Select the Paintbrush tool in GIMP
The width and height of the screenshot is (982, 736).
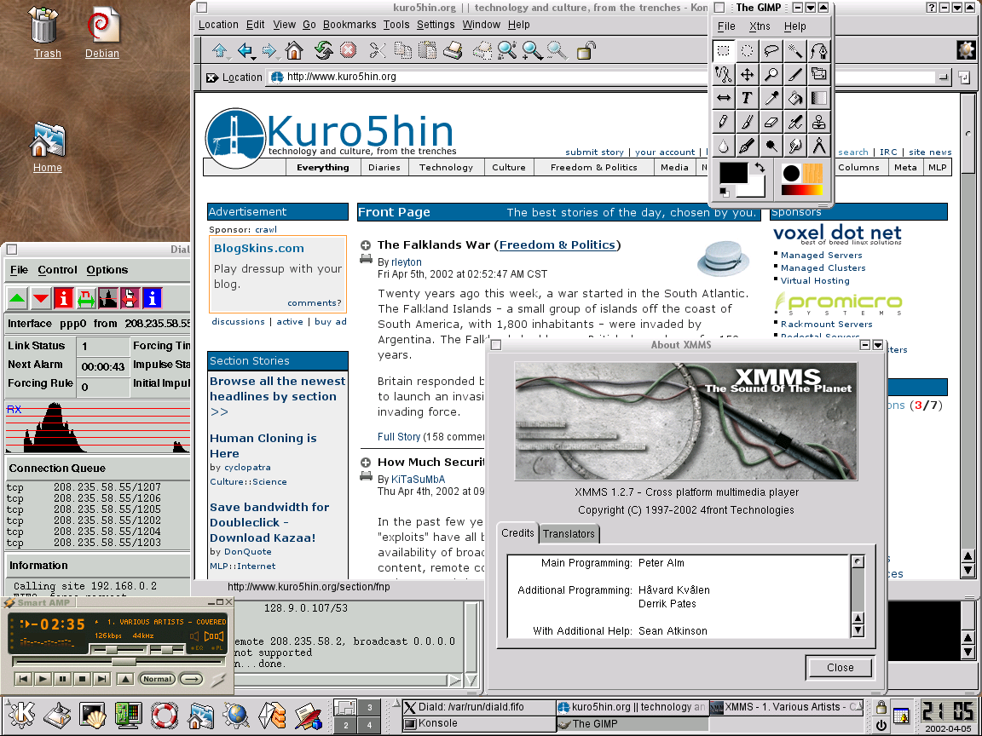747,122
